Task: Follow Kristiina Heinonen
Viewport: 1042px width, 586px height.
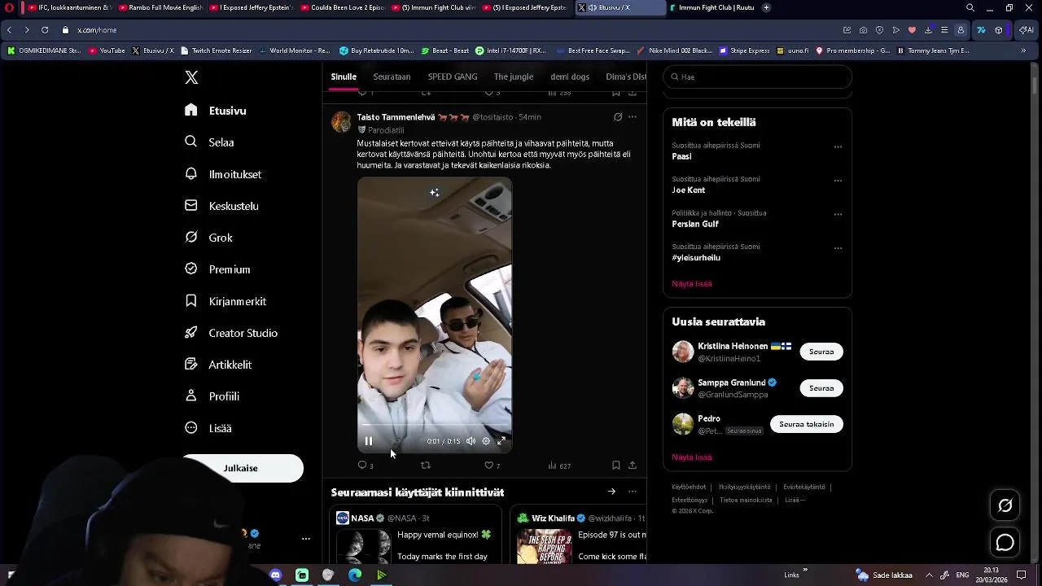Action: click(821, 352)
